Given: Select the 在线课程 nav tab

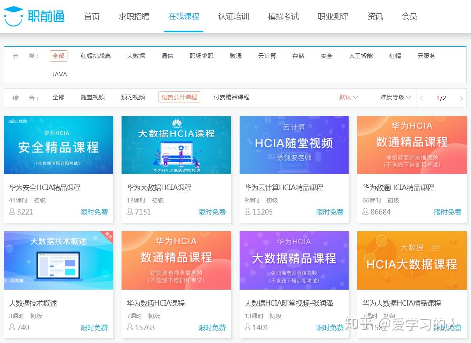Looking at the screenshot, I should pyautogui.click(x=183, y=16).
